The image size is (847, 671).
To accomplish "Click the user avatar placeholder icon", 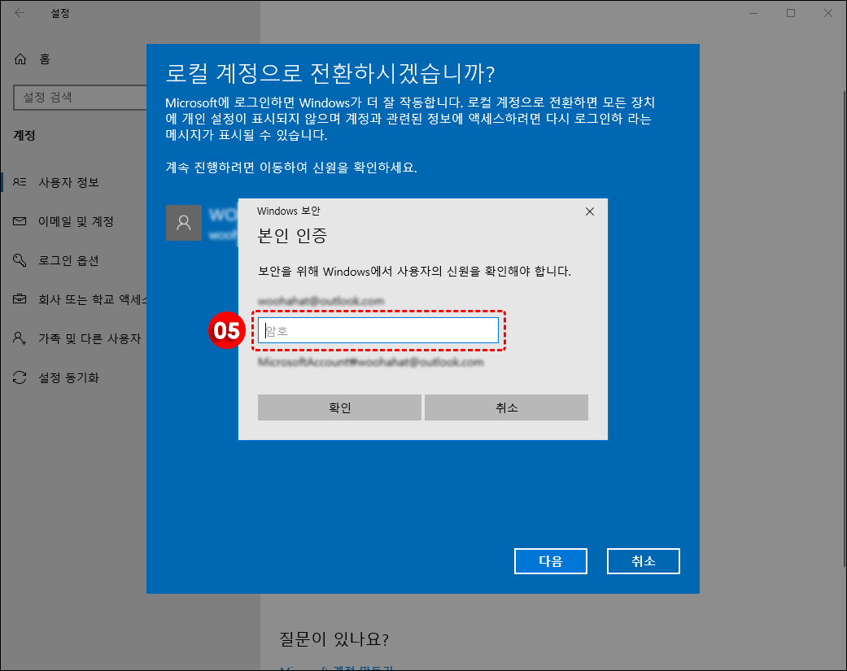I will pyautogui.click(x=184, y=222).
